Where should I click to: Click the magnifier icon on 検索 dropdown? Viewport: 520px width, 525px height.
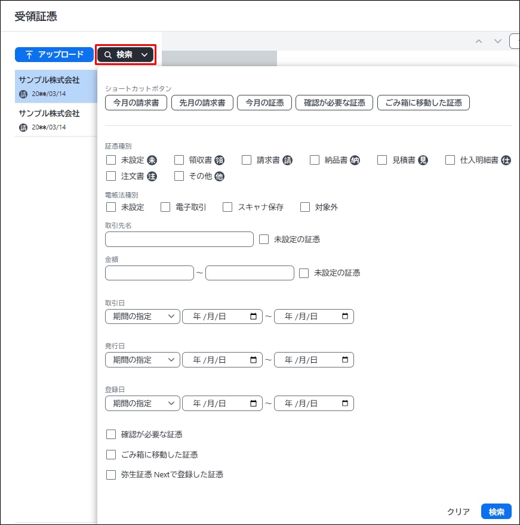(x=108, y=55)
